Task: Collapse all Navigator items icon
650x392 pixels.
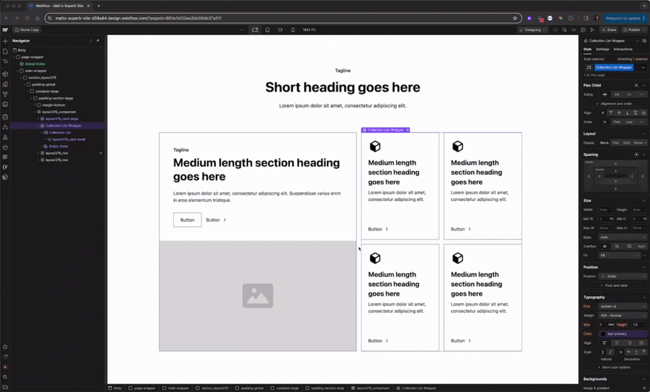Action: click(x=91, y=41)
